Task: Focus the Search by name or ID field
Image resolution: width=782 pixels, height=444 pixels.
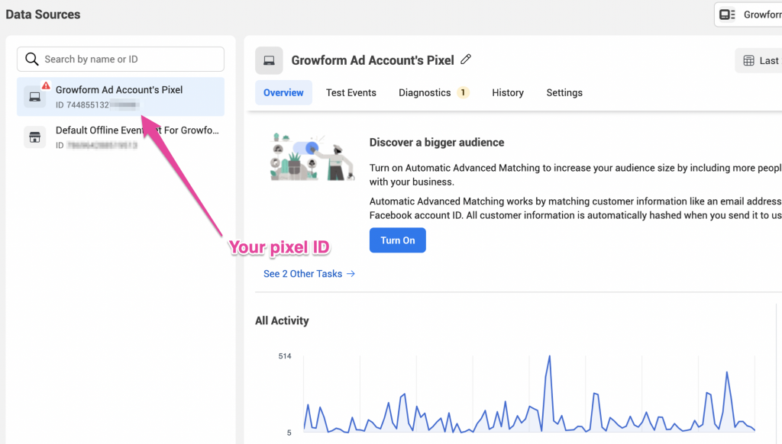Action: tap(121, 60)
